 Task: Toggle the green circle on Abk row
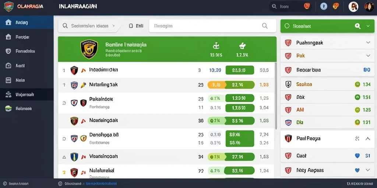tap(357, 97)
